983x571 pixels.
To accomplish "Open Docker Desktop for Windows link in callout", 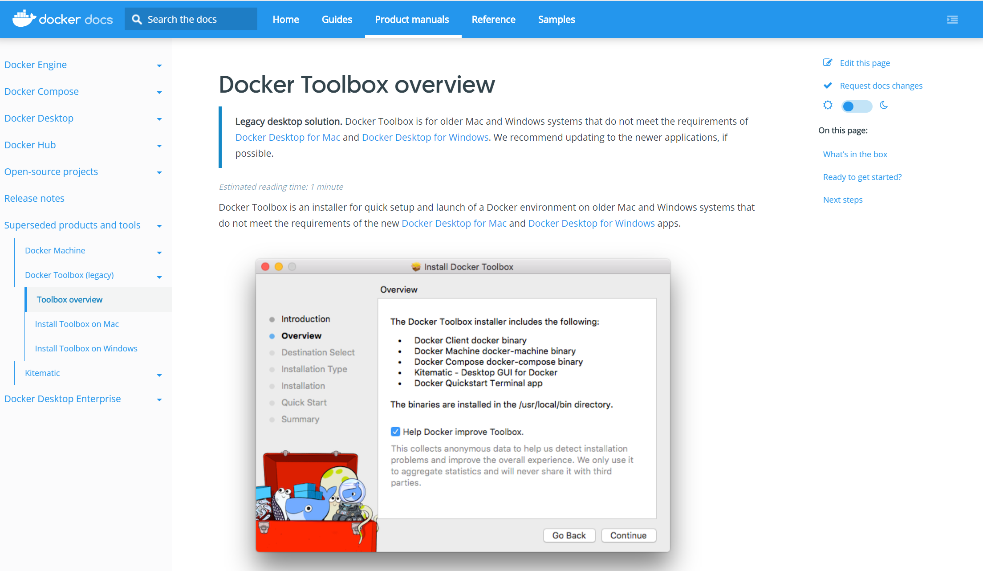I will [x=425, y=137].
